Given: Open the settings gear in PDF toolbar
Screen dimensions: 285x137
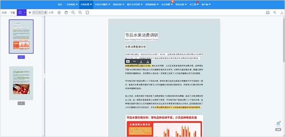Looking at the screenshot, I should (x=59, y=12).
